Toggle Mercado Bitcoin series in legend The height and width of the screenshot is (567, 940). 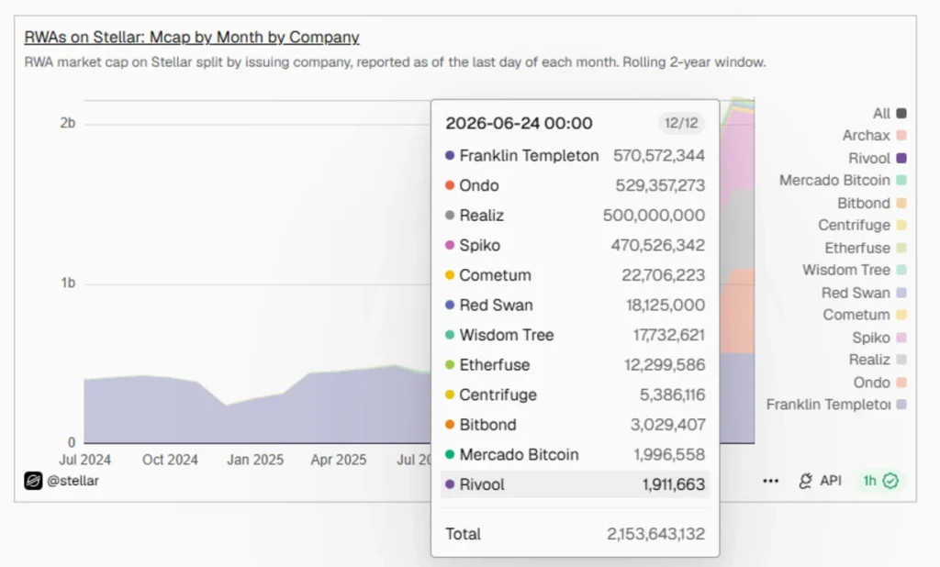[843, 181]
